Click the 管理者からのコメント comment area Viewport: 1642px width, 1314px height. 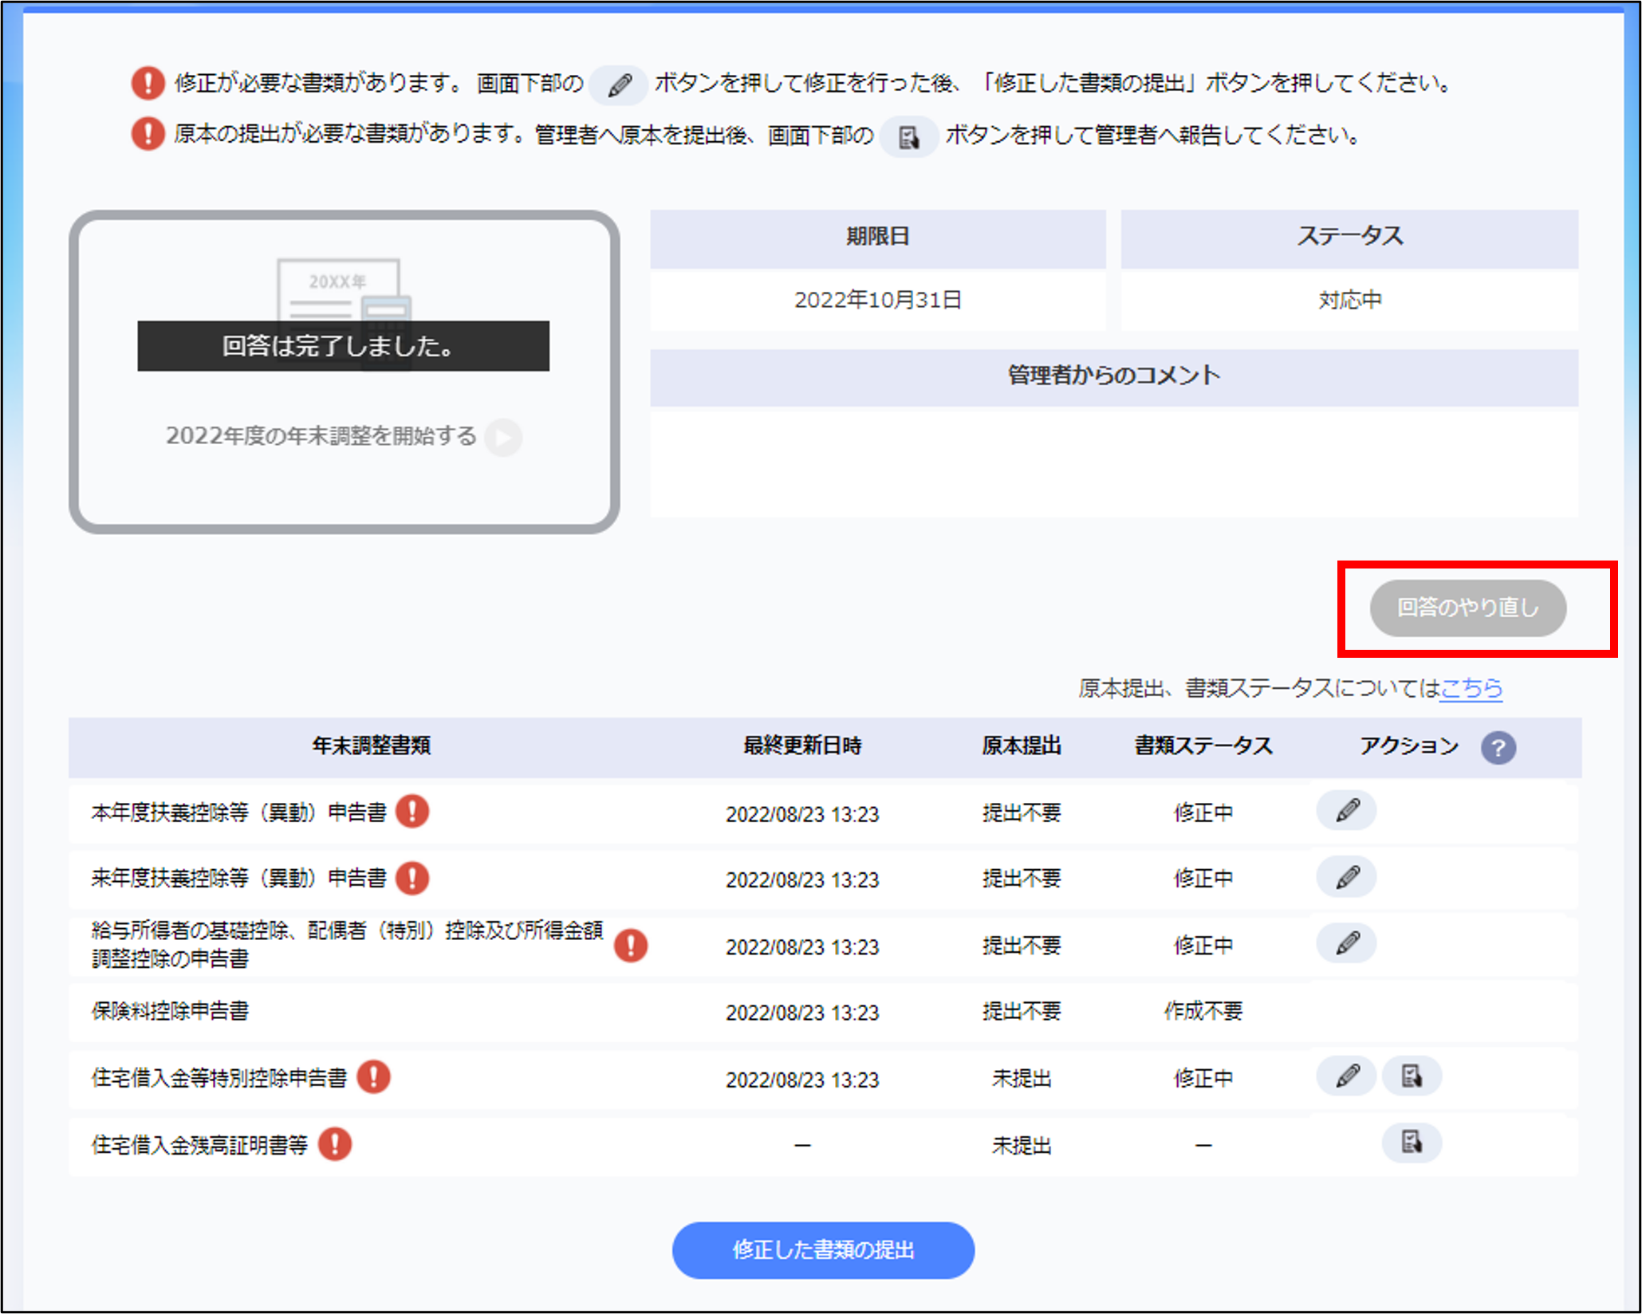[x=1113, y=463]
